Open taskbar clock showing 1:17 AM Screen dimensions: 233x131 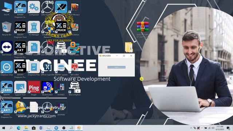pyautogui.click(x=220, y=128)
